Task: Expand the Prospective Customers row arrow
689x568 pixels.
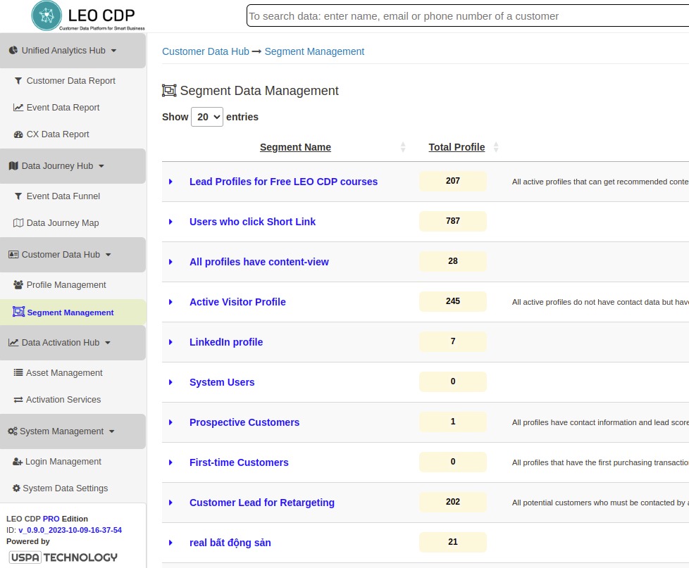Action: point(171,422)
